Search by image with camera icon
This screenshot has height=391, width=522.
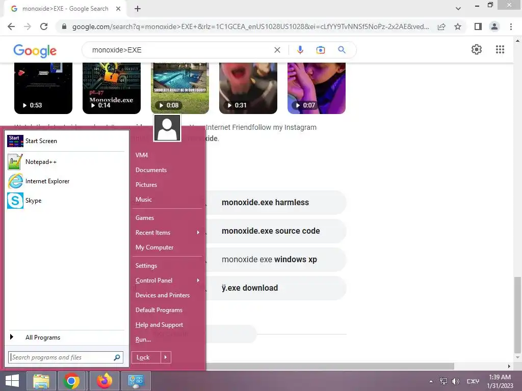320,50
